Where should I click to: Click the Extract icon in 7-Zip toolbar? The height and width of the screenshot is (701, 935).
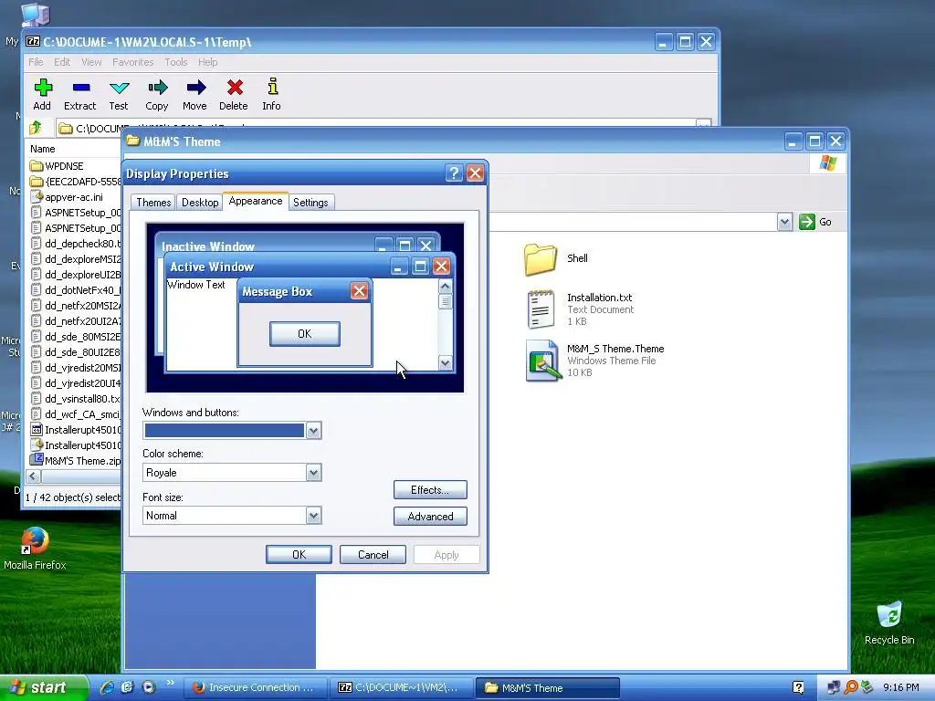coord(80,89)
